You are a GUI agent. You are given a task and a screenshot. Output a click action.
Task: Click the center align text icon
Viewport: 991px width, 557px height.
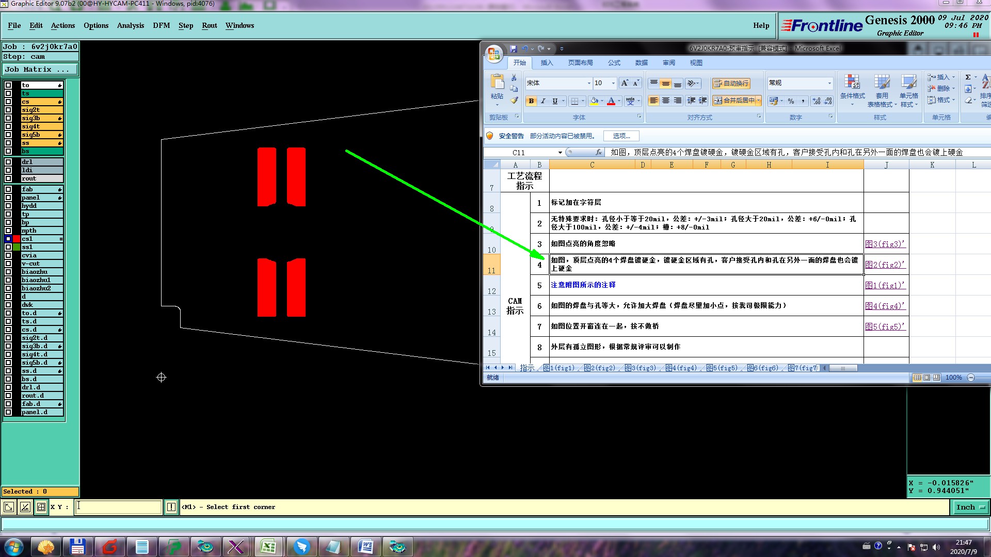pyautogui.click(x=666, y=101)
